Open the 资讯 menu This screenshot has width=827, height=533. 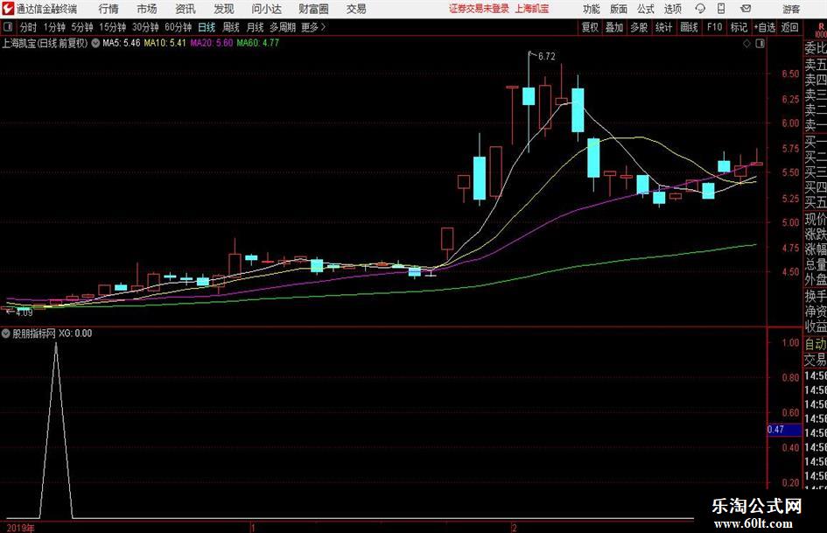pos(186,9)
